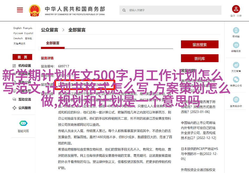Open 机构设置 in the sidebar menu

pos(24,66)
